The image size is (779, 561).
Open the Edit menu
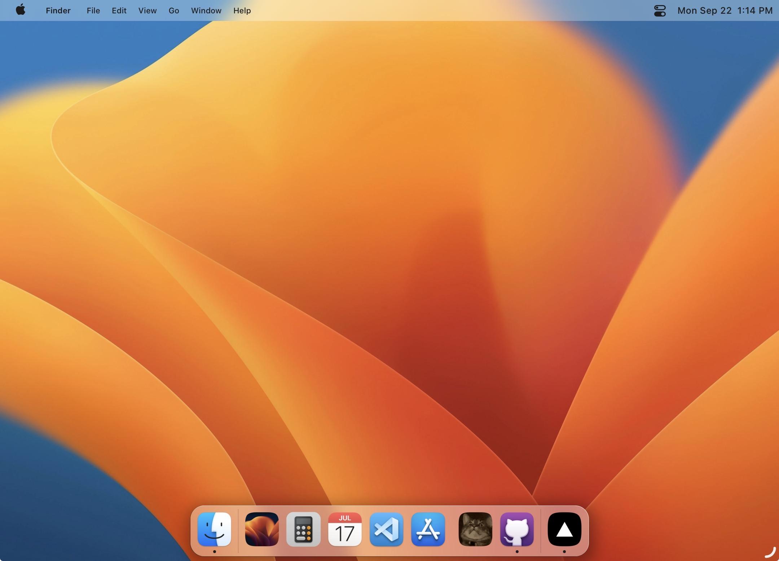[119, 10]
